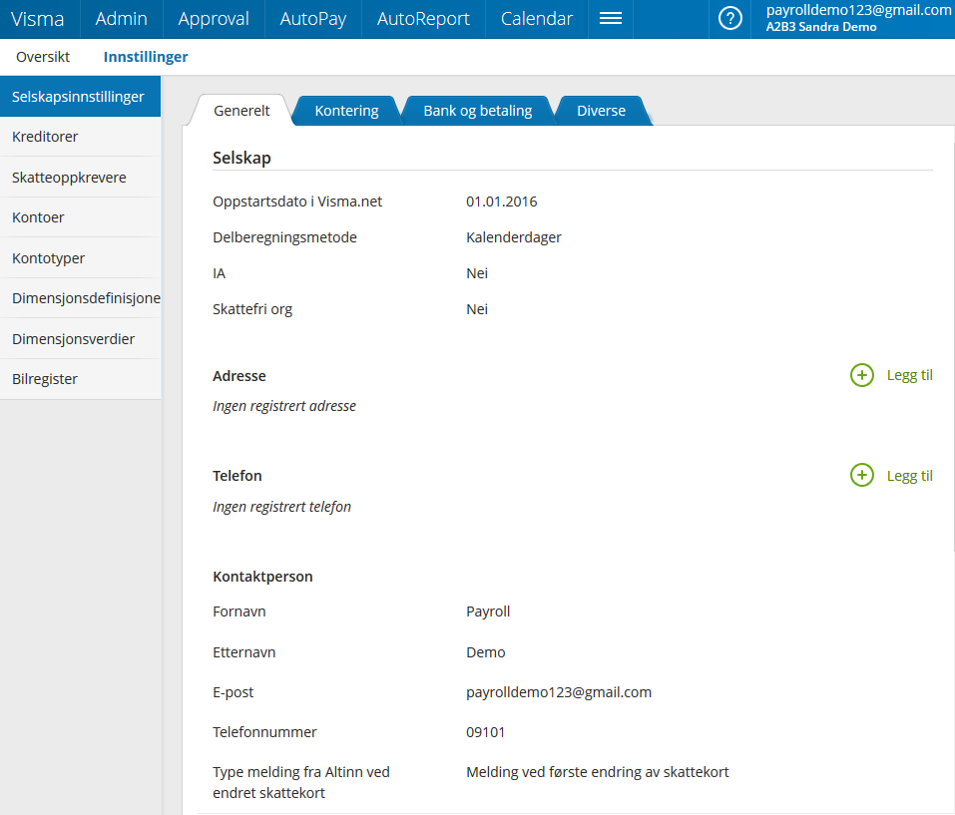Open AutoPay from the top bar
955x815 pixels.
coord(313,19)
